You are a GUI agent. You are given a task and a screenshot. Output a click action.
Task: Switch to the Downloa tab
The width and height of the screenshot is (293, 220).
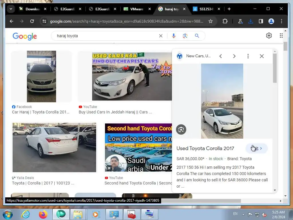[32, 9]
